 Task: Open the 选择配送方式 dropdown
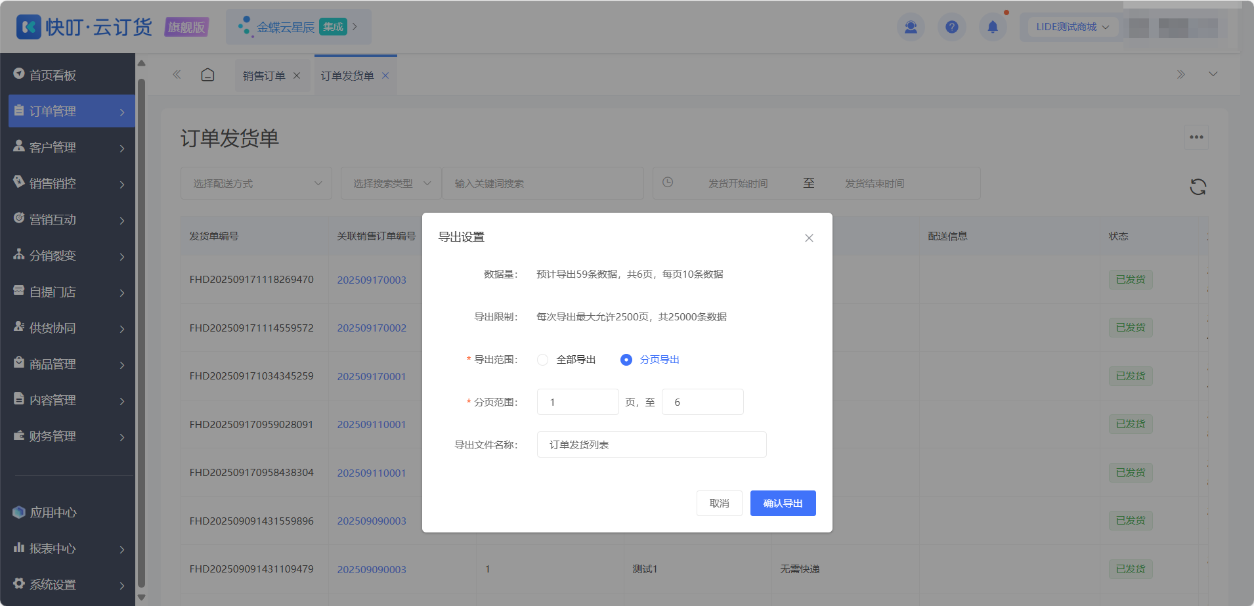point(256,183)
